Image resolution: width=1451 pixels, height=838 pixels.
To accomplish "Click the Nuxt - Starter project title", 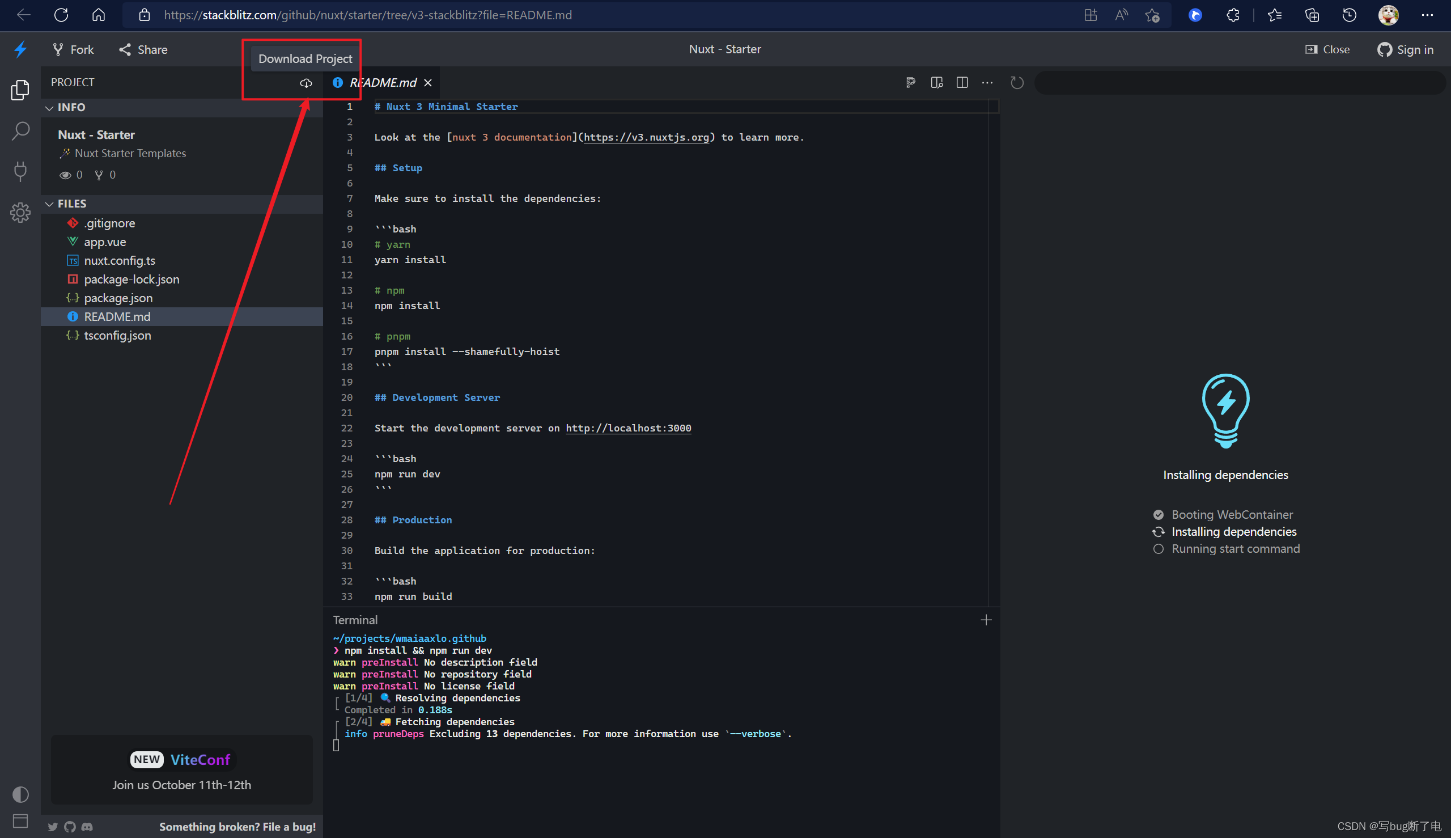I will pyautogui.click(x=97, y=135).
